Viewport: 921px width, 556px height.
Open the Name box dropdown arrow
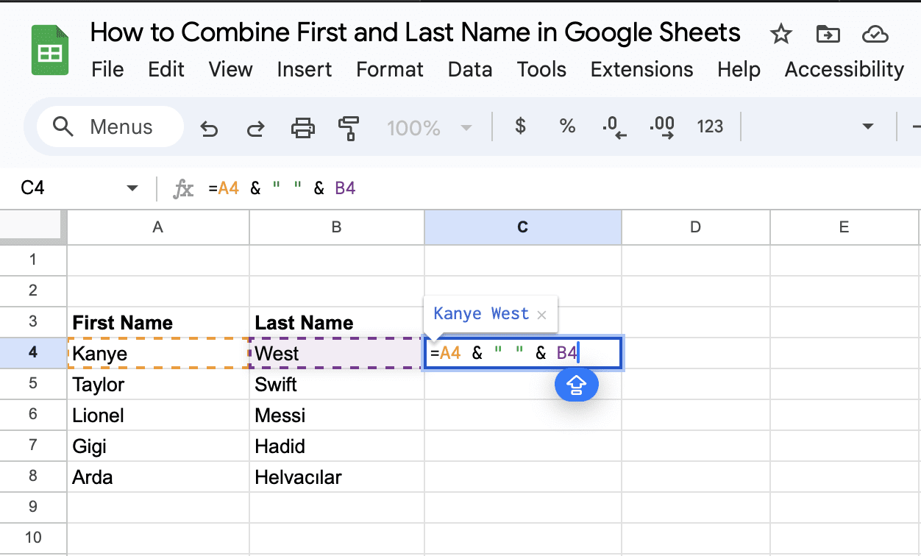click(x=132, y=188)
